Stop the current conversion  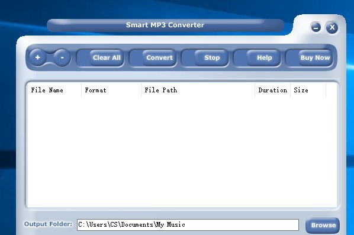[x=212, y=58]
